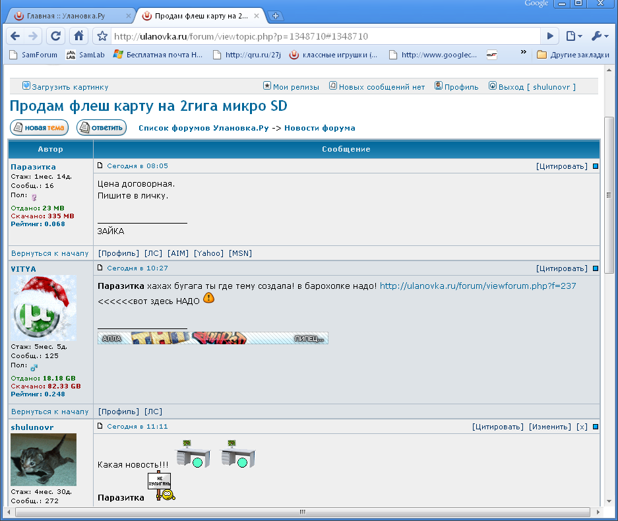Click post icon beside Сегодня в 08:05
The image size is (618, 521).
tap(100, 166)
